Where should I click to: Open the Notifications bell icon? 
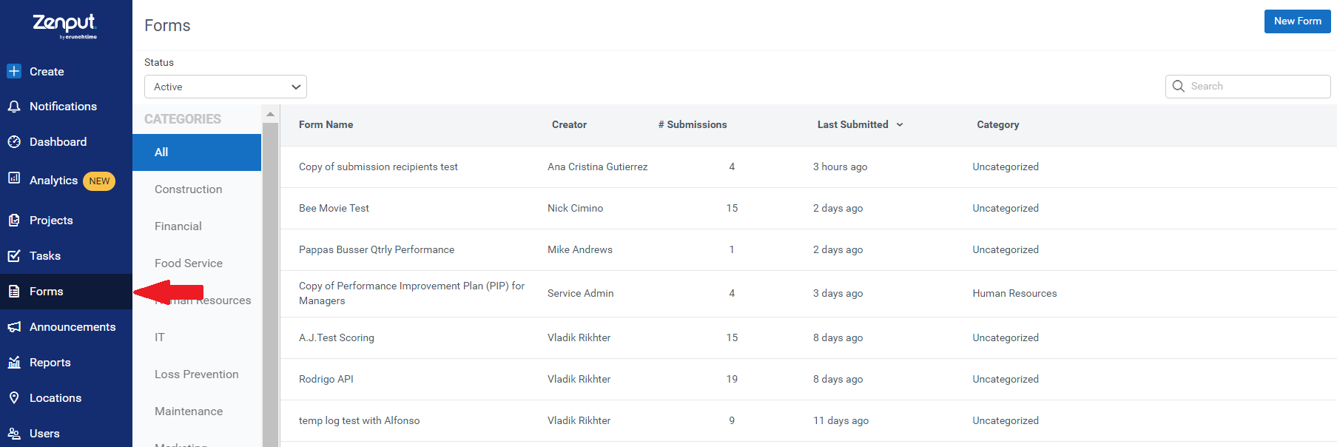[x=14, y=107]
